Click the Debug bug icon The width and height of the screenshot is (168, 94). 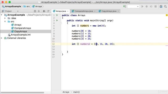point(146,7)
